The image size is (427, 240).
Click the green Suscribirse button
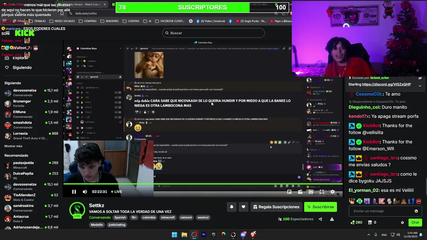click(321, 207)
